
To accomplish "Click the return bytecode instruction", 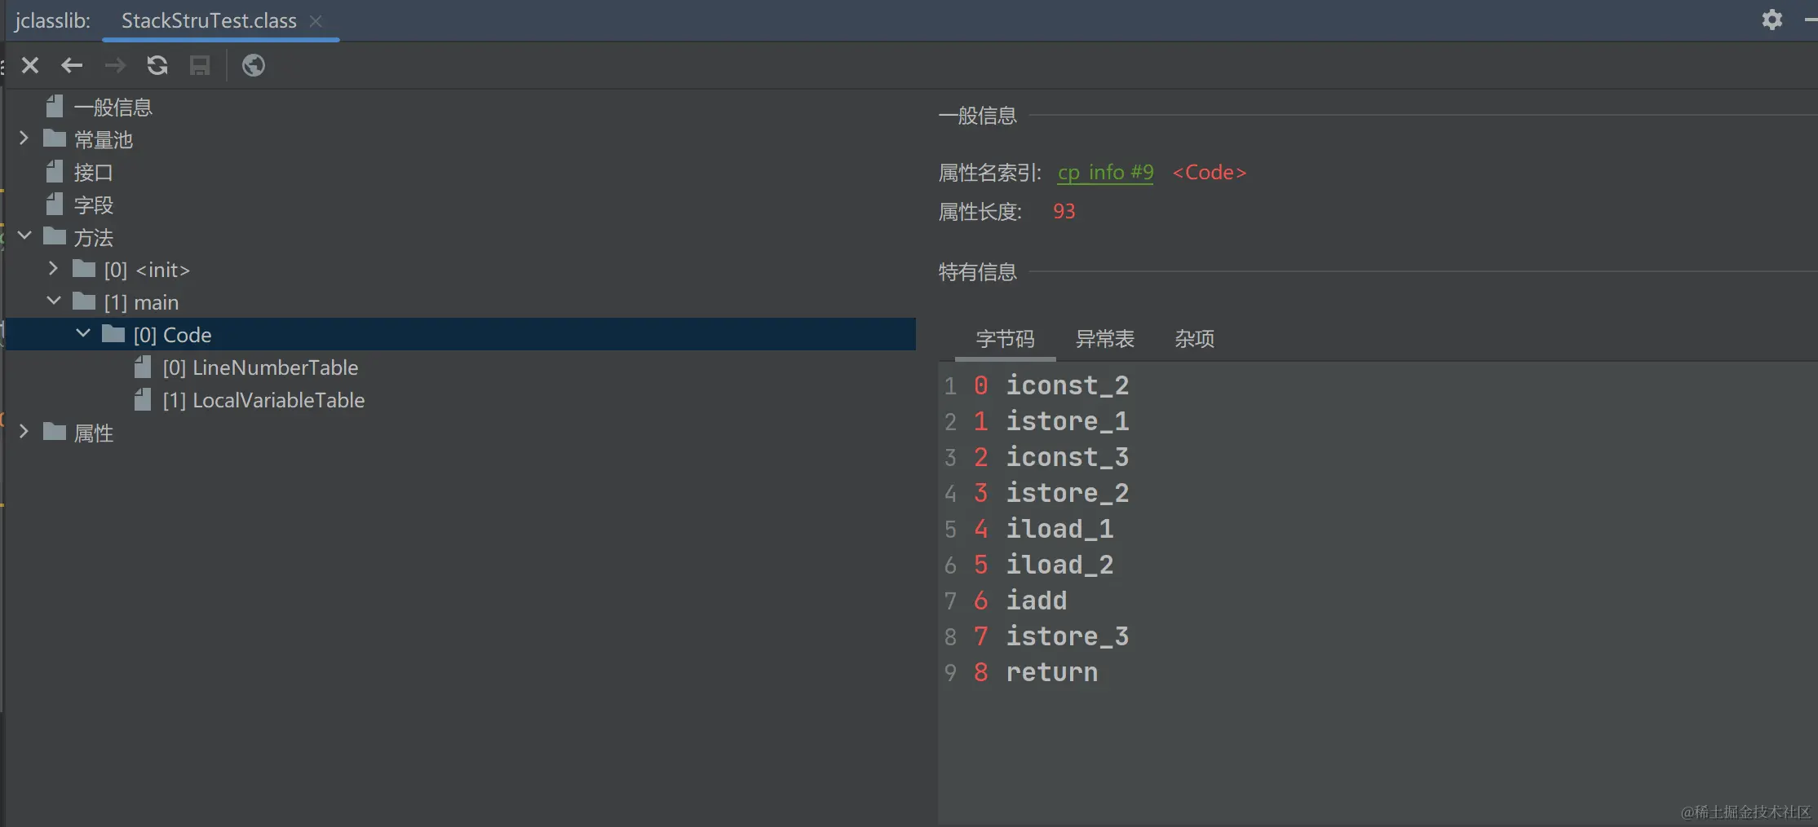I will 1051,672.
